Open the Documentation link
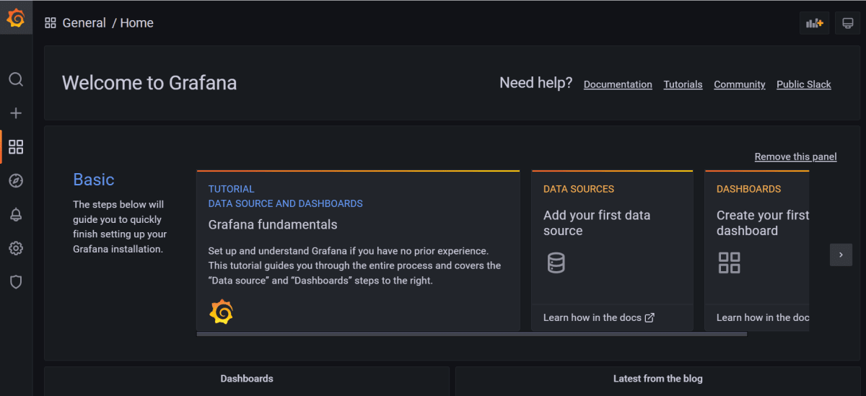Viewport: 866px width, 396px height. 618,84
